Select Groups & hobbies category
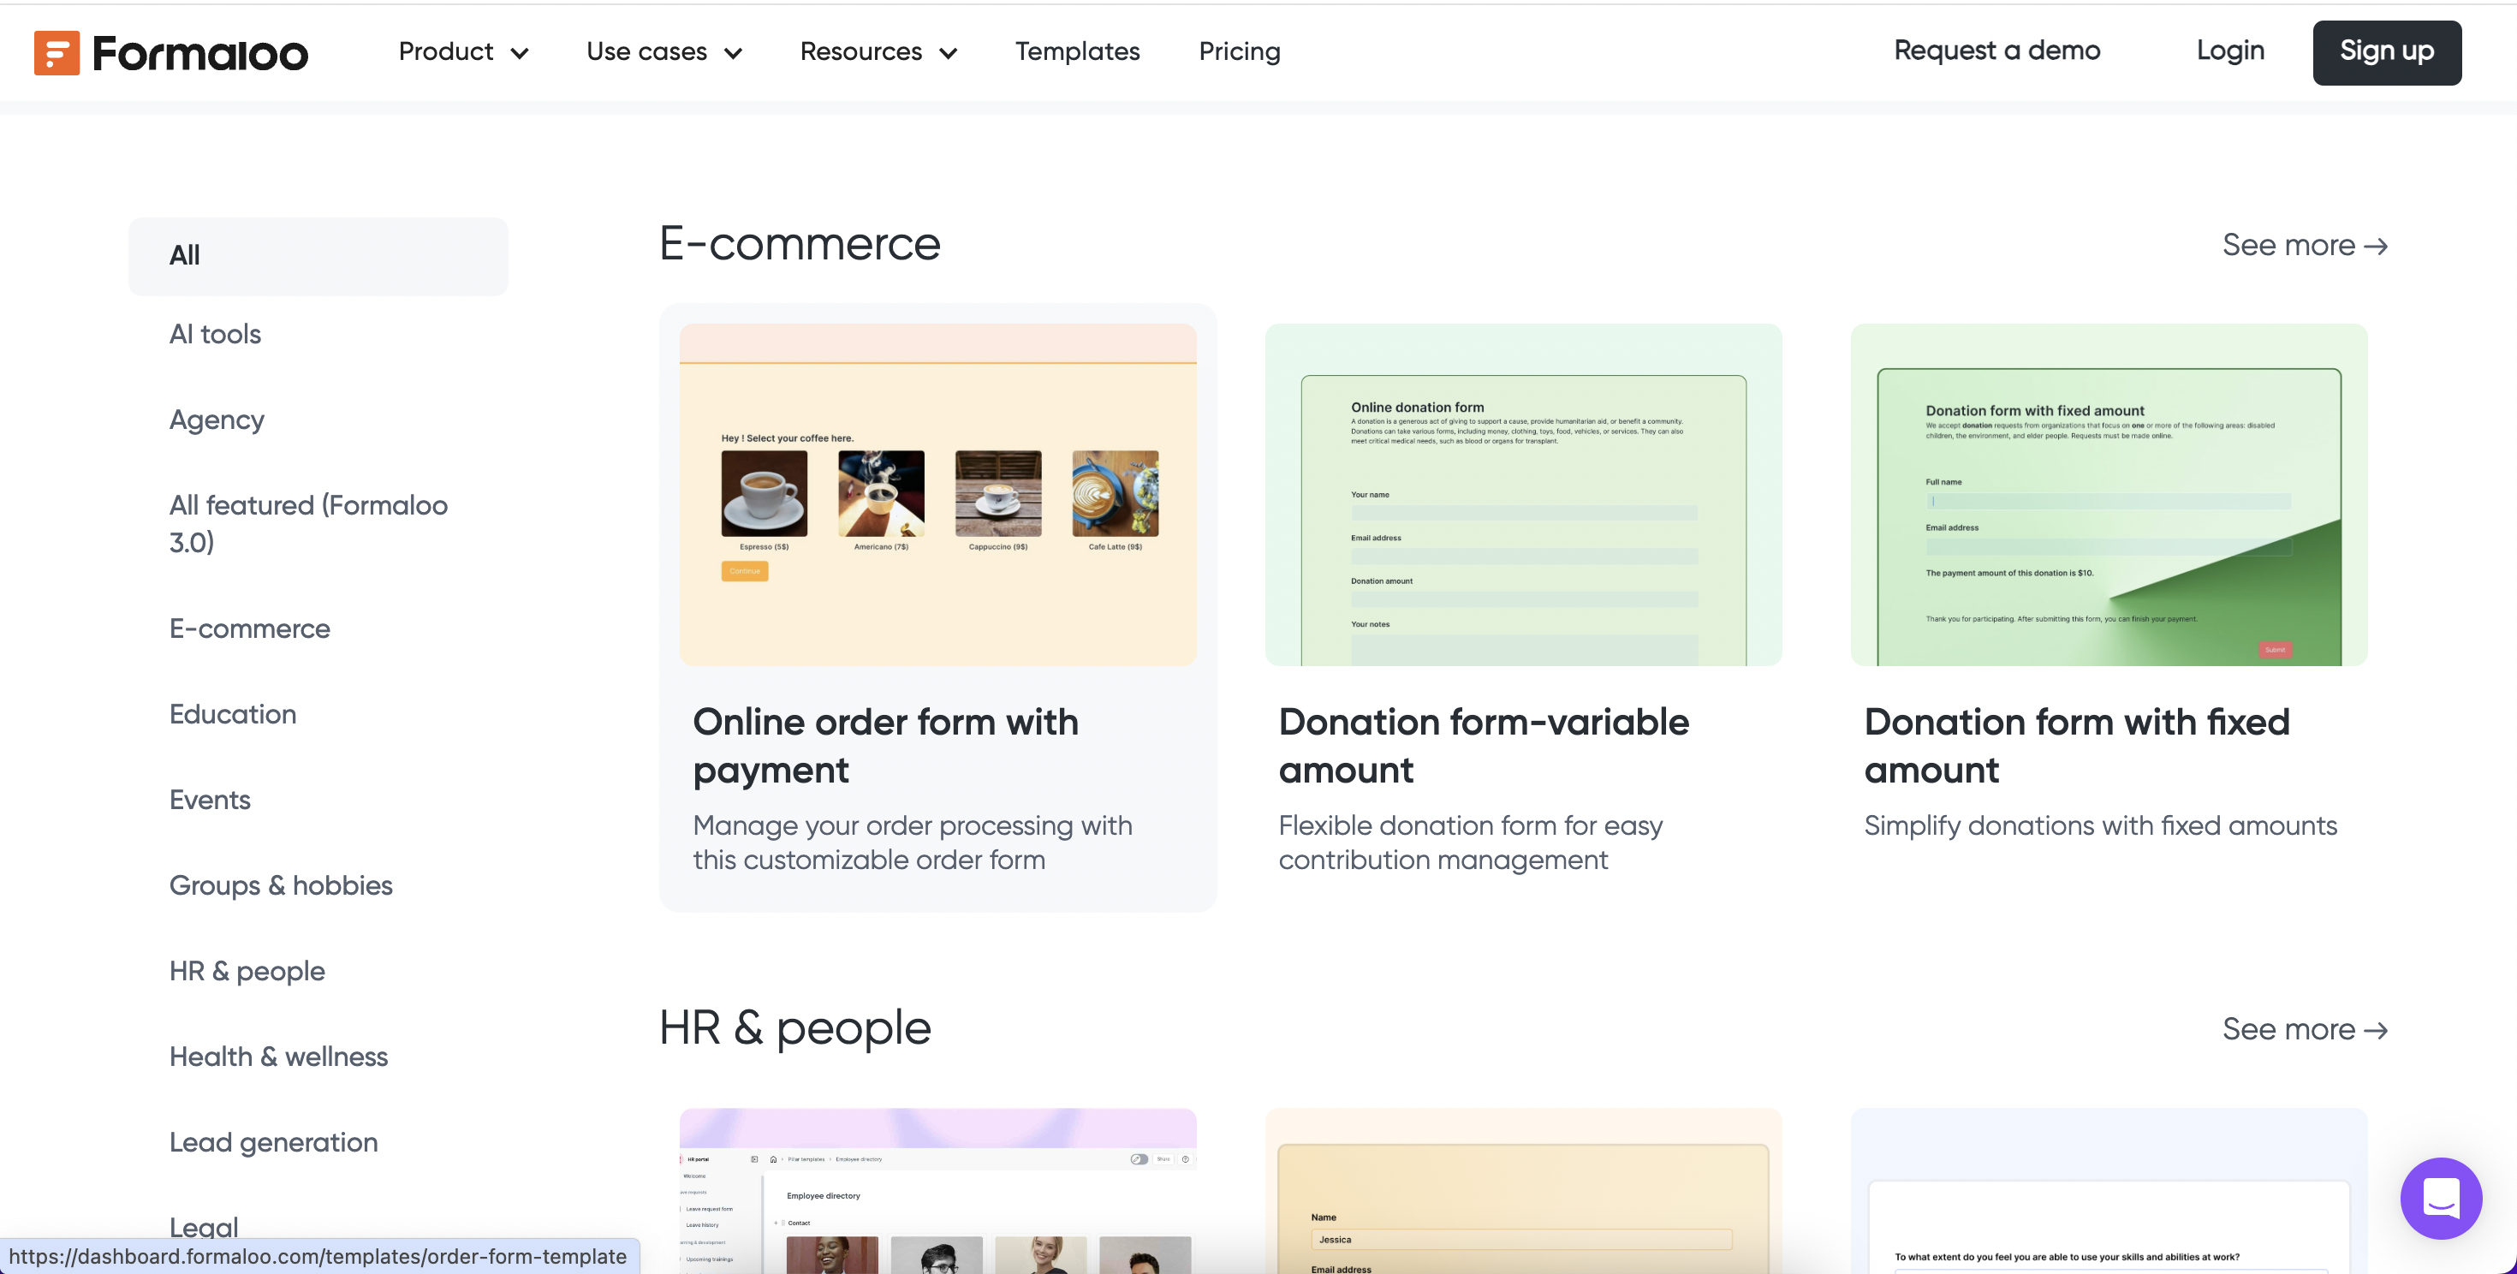The height and width of the screenshot is (1274, 2517). click(281, 885)
